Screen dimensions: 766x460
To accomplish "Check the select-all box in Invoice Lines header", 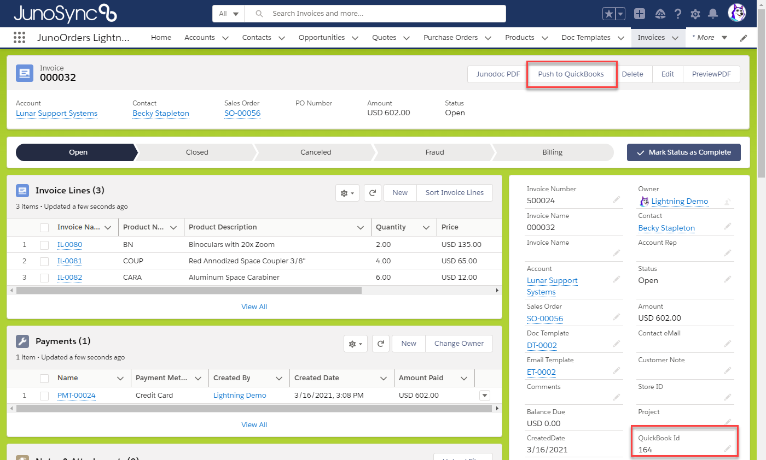I will [44, 227].
